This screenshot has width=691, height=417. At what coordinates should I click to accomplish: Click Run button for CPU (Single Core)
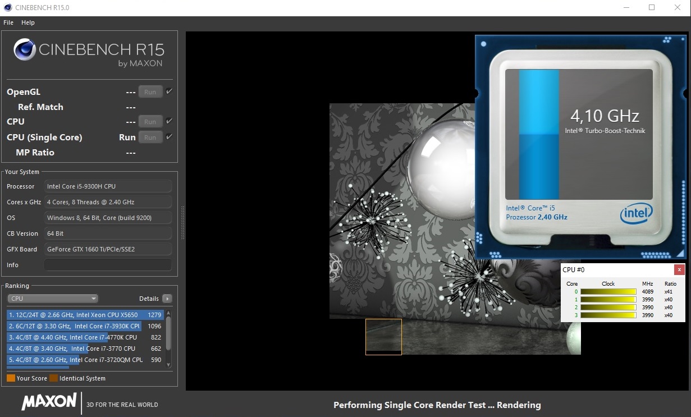pos(150,137)
